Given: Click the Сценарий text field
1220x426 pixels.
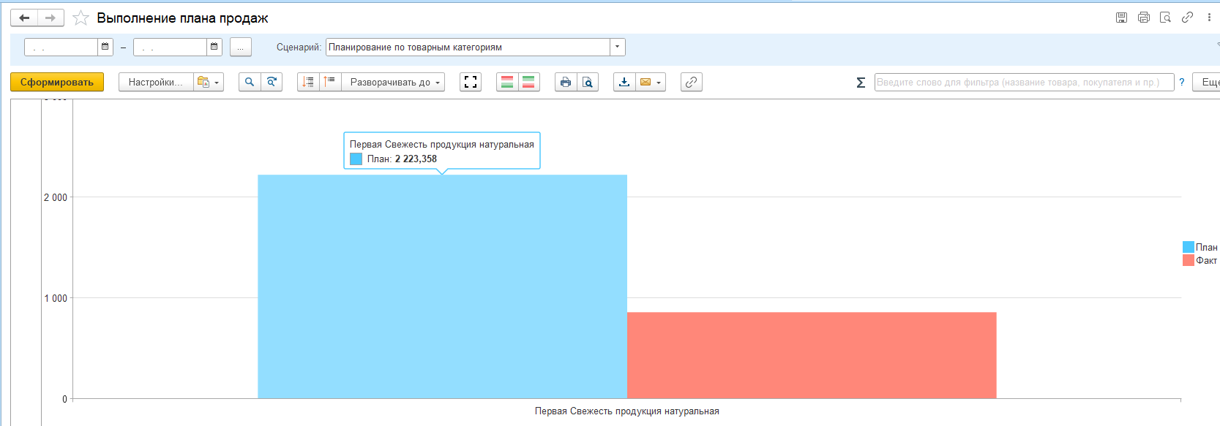Looking at the screenshot, I should pyautogui.click(x=468, y=47).
